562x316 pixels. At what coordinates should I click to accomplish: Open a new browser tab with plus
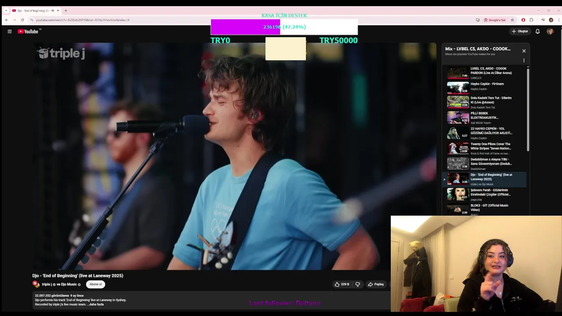[x=66, y=11]
